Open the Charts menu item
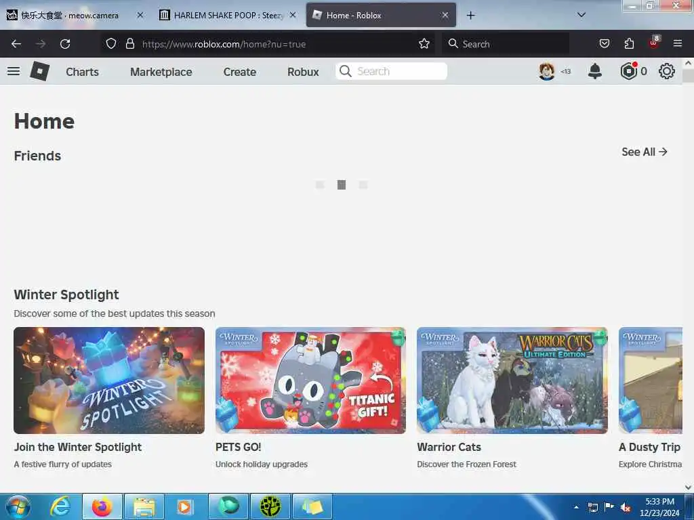The width and height of the screenshot is (694, 520). (82, 72)
